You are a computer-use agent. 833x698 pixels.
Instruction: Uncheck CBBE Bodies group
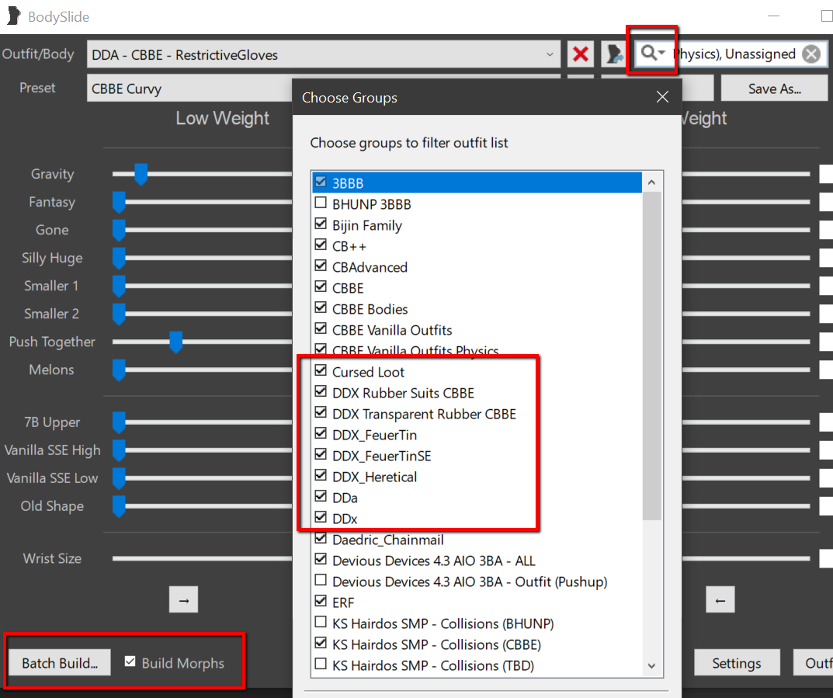pyautogui.click(x=321, y=308)
